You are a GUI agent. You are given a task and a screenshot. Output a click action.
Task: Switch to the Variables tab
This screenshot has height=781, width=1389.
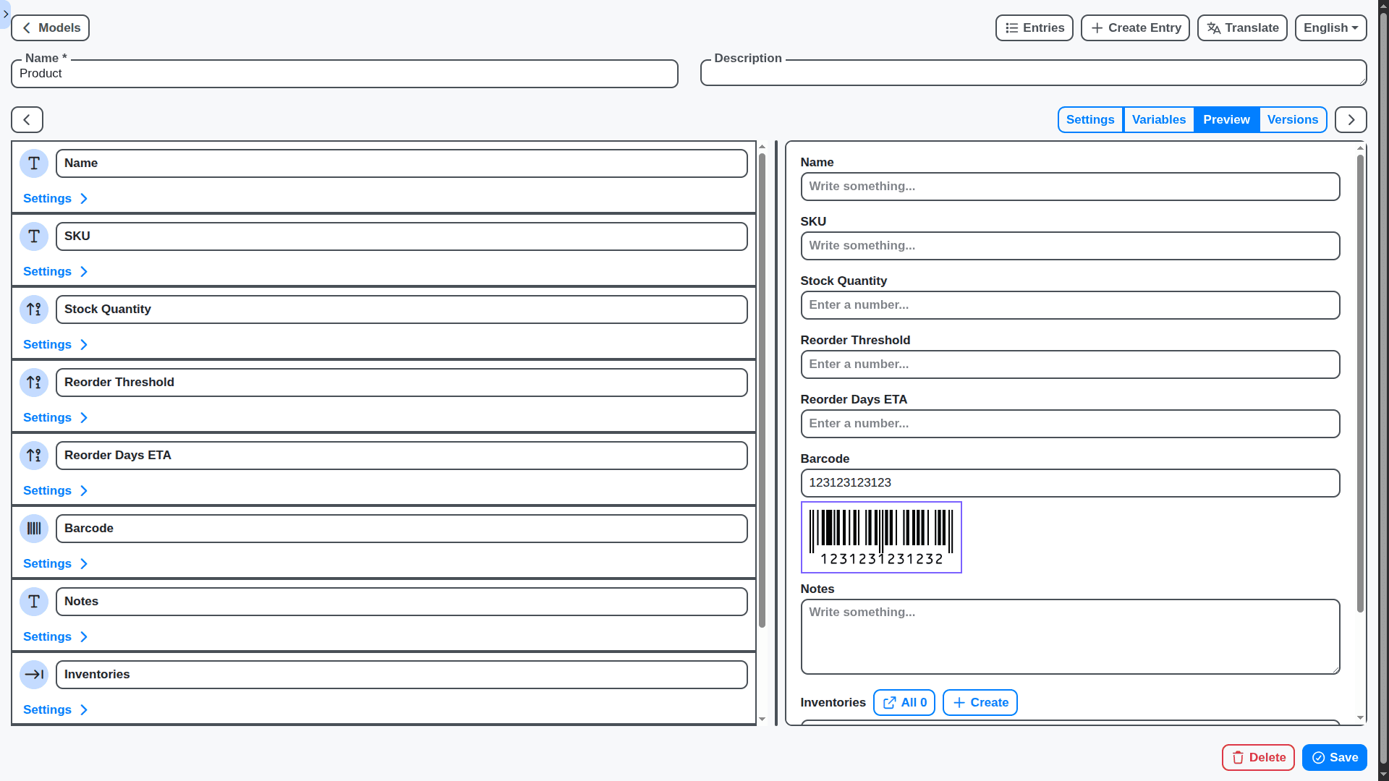pos(1158,119)
